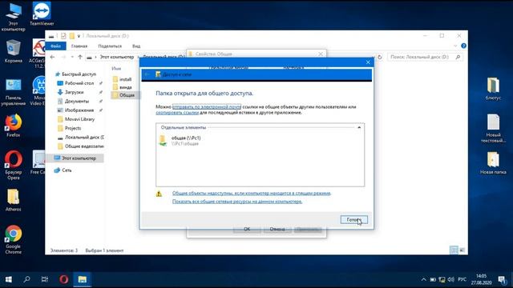
Task: Click the Готово button in sharing dialog
Action: click(353, 220)
